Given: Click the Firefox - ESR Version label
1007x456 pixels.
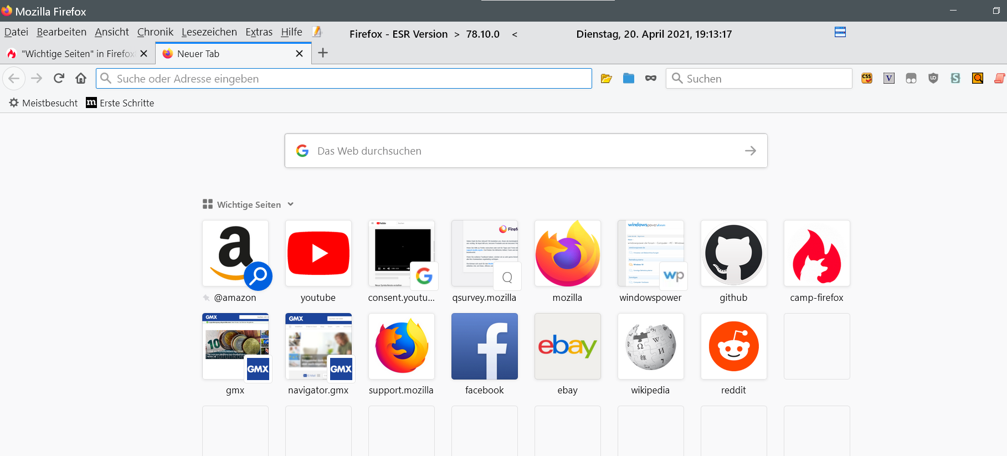Looking at the screenshot, I should (399, 34).
